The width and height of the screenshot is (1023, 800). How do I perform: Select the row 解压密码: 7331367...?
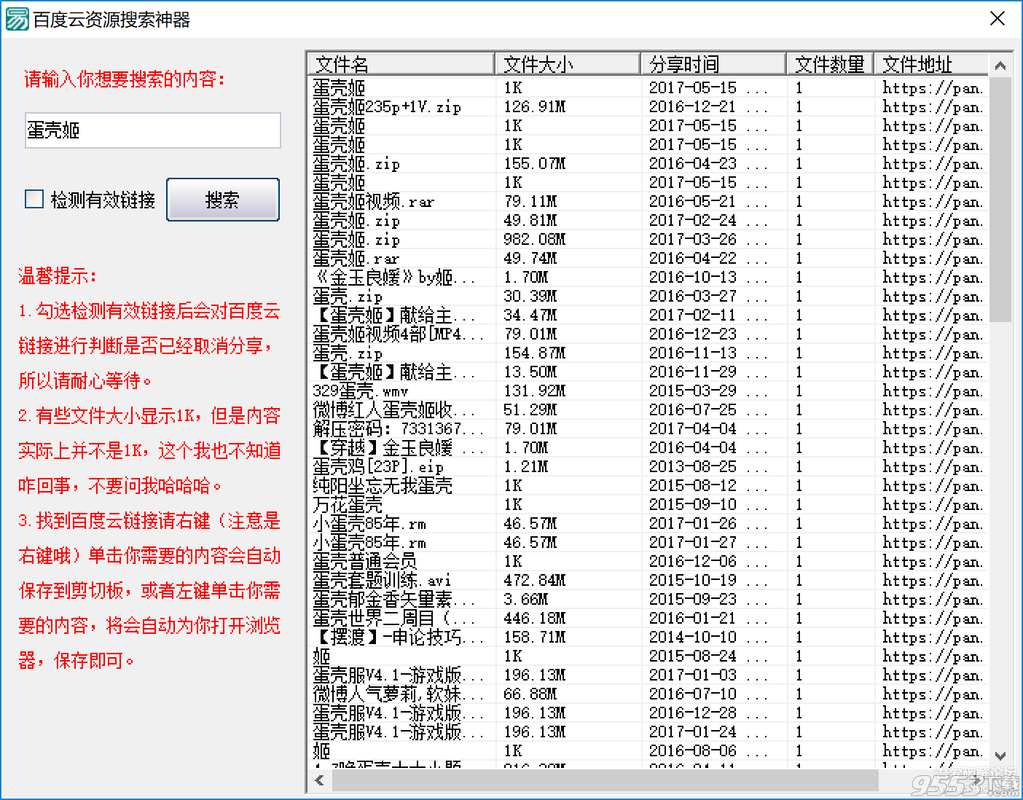click(648, 429)
